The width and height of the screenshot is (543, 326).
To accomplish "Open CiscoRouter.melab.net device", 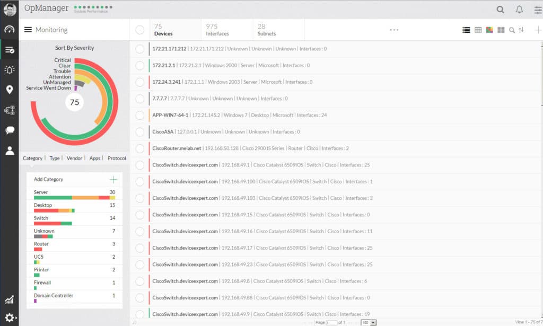I will (177, 148).
